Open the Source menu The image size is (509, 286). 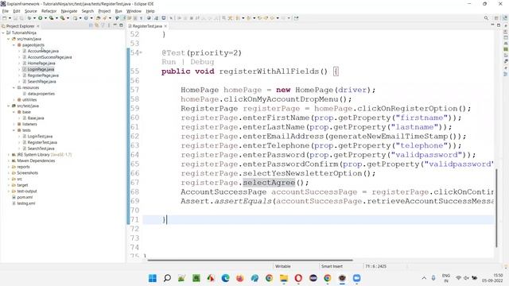pyautogui.click(x=31, y=11)
